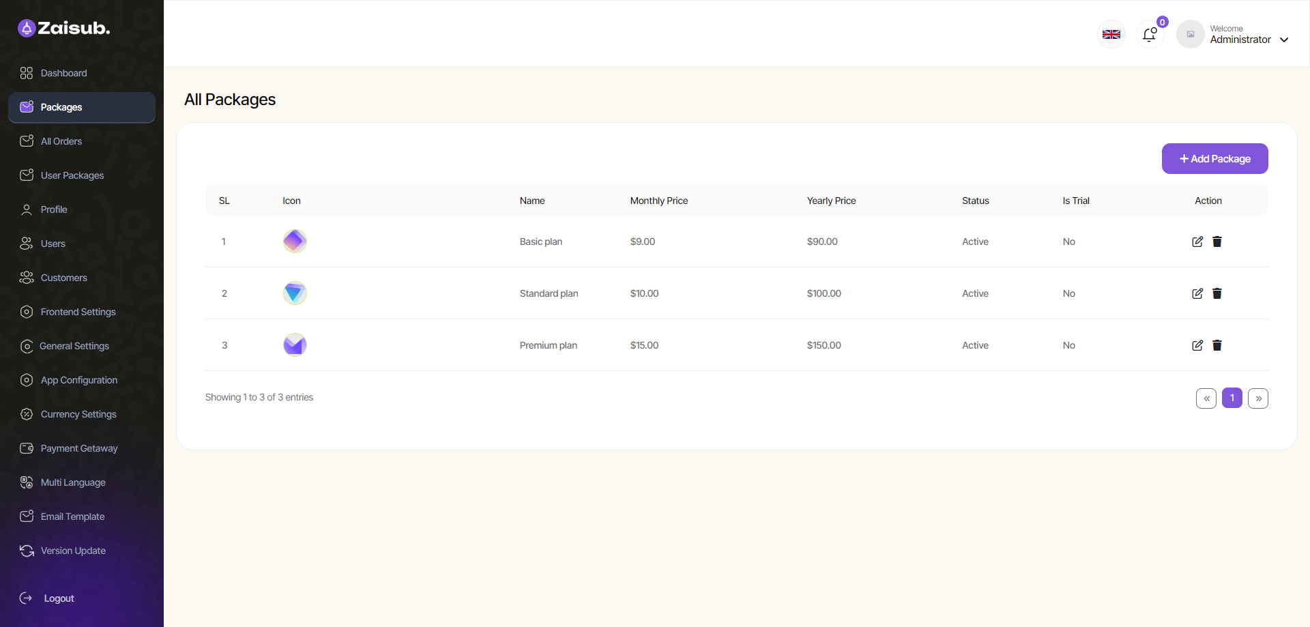Click the Logout option
This screenshot has width=1310, height=627.
coord(57,598)
